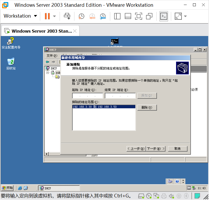This screenshot has height=200, width=209.
Task: Open the Workstation menu dropdown
Action: point(20,16)
